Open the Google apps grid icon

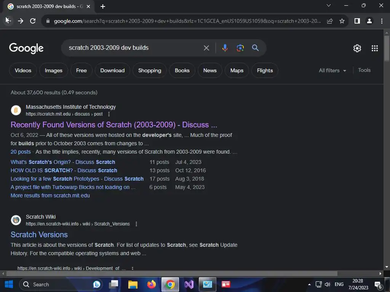(375, 48)
